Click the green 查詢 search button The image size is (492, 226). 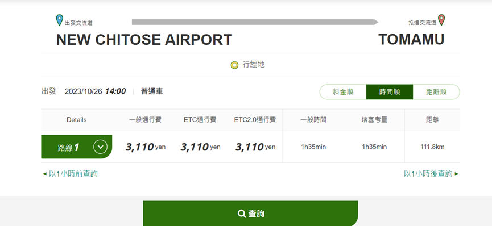coord(250,214)
